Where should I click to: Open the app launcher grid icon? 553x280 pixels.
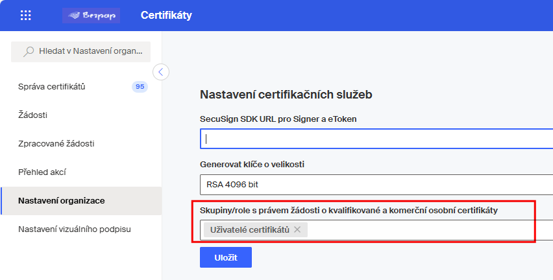tap(26, 16)
